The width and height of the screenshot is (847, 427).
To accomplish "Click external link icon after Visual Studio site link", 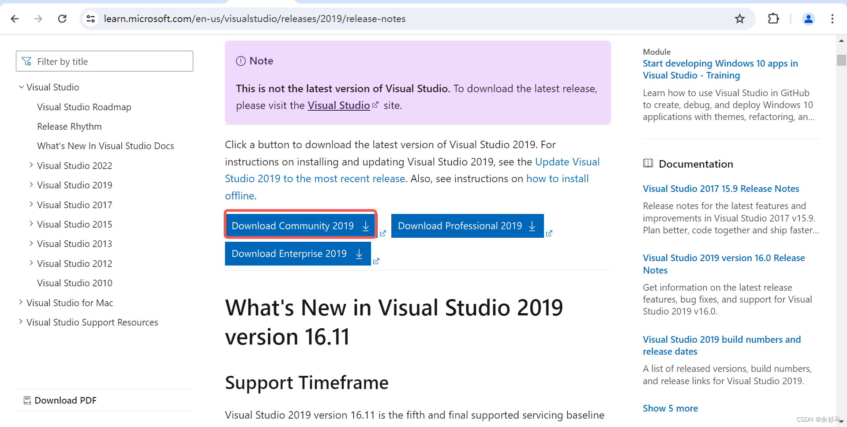I will (375, 105).
